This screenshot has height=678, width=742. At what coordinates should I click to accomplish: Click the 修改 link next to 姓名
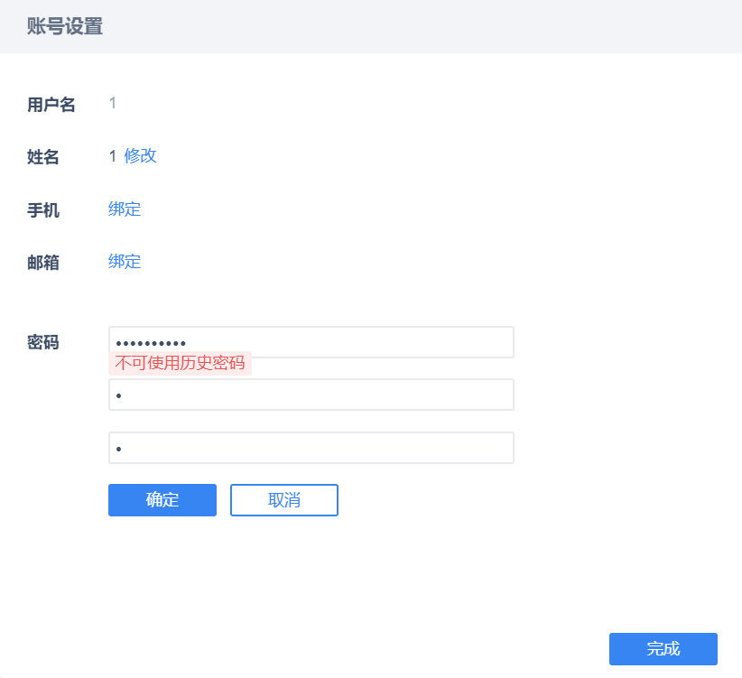pyautogui.click(x=141, y=156)
